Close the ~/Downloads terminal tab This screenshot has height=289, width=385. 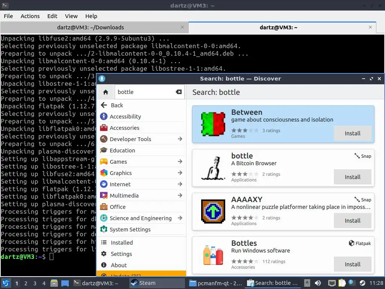[182, 27]
